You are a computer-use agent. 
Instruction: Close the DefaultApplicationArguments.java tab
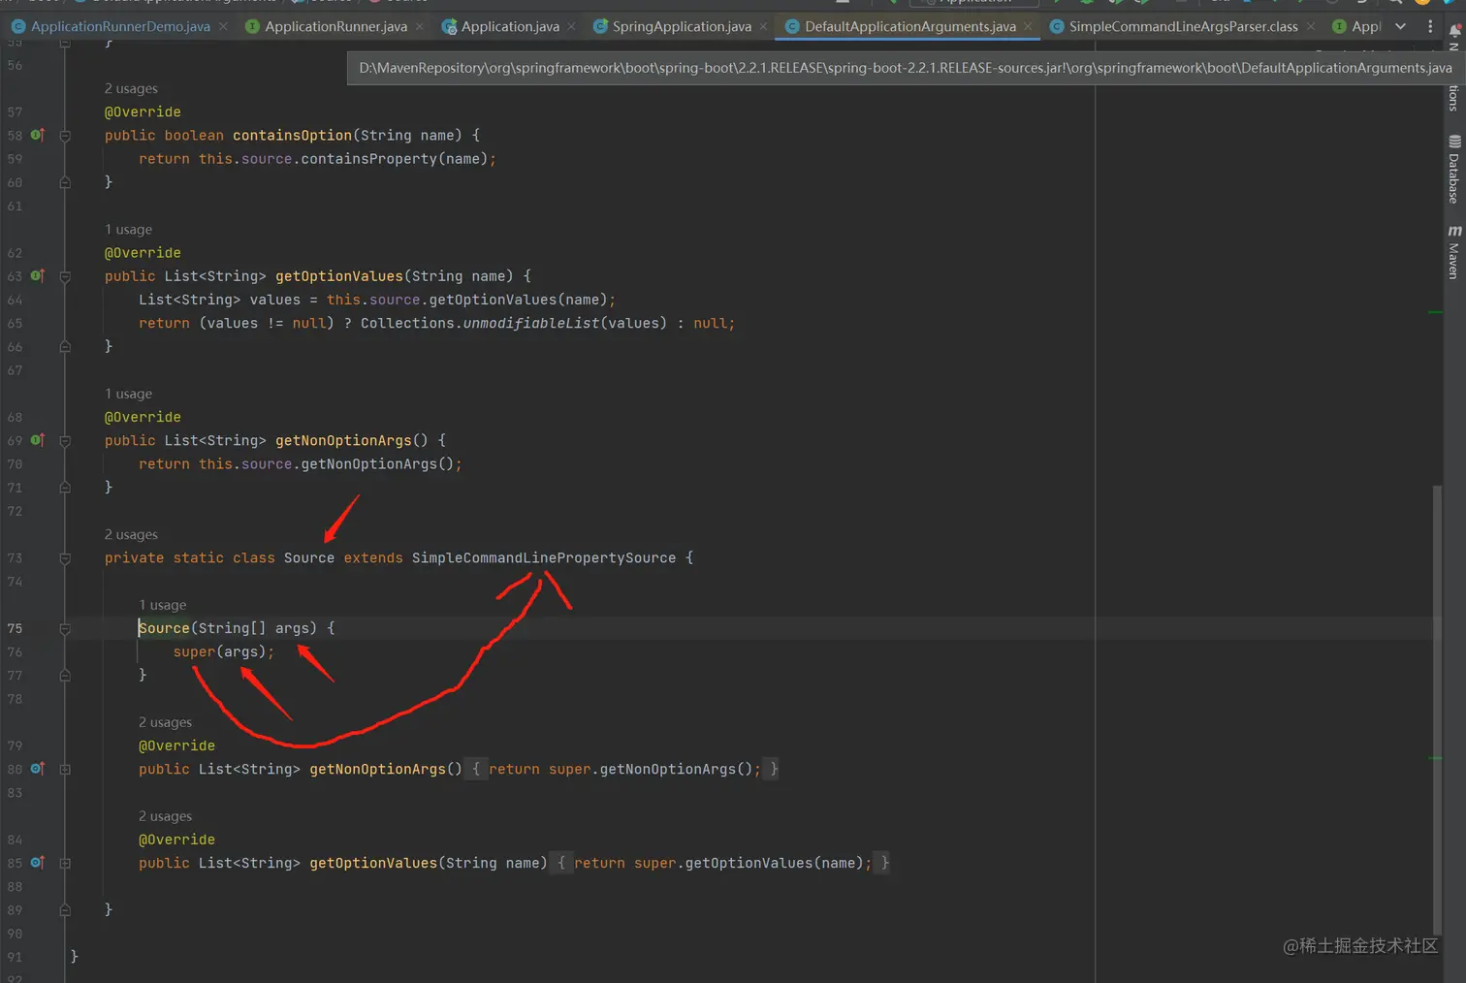click(x=1028, y=26)
